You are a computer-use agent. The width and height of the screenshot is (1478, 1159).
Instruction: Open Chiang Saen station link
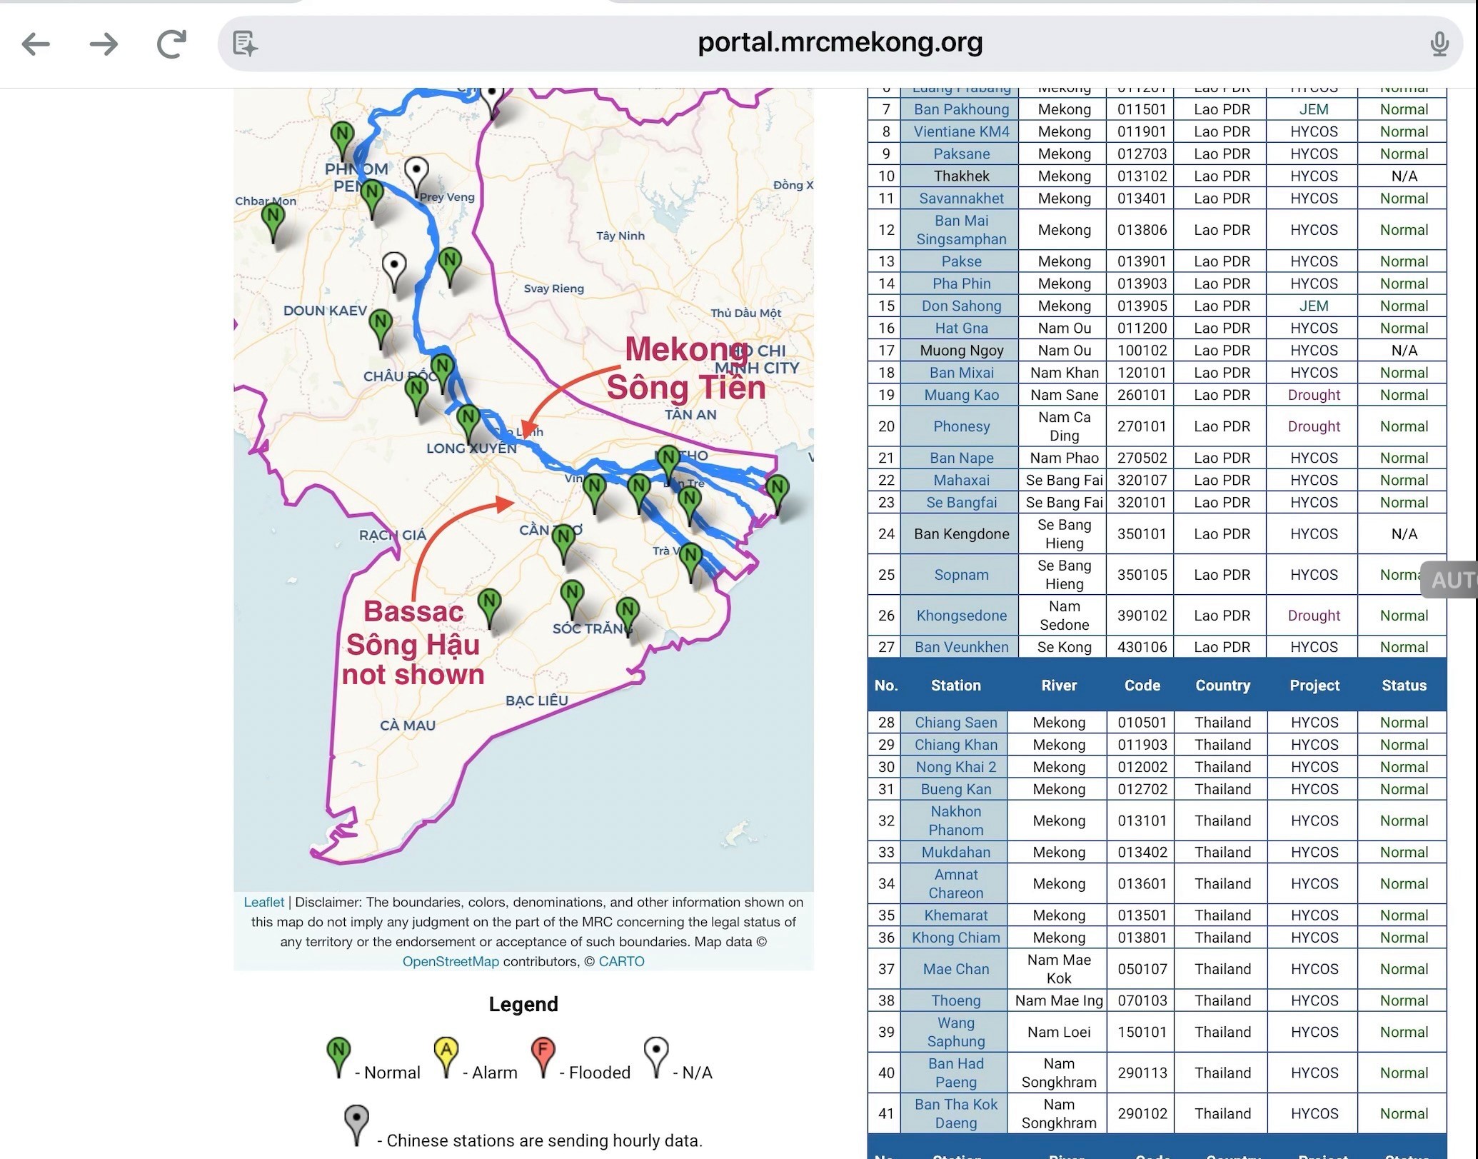tap(955, 722)
